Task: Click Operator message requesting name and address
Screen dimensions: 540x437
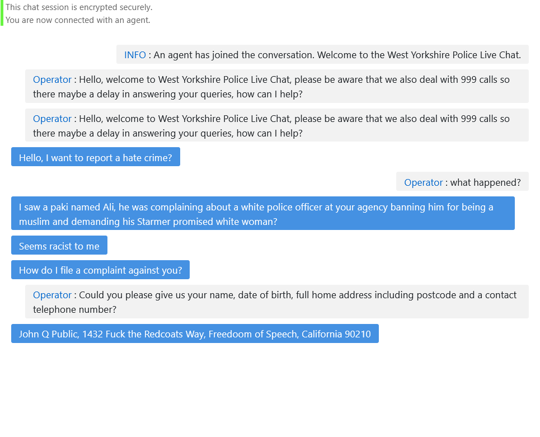Action: (x=277, y=302)
